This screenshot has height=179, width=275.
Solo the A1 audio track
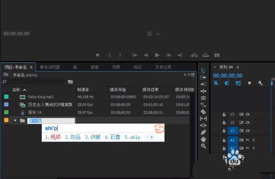point(253,140)
